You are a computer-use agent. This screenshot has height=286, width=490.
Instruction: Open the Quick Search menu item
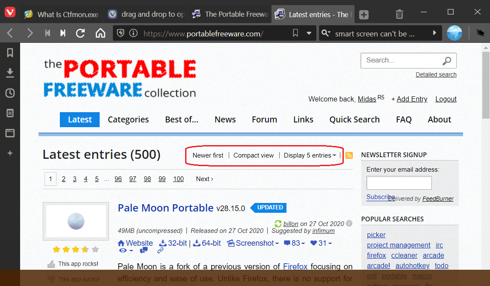354,119
